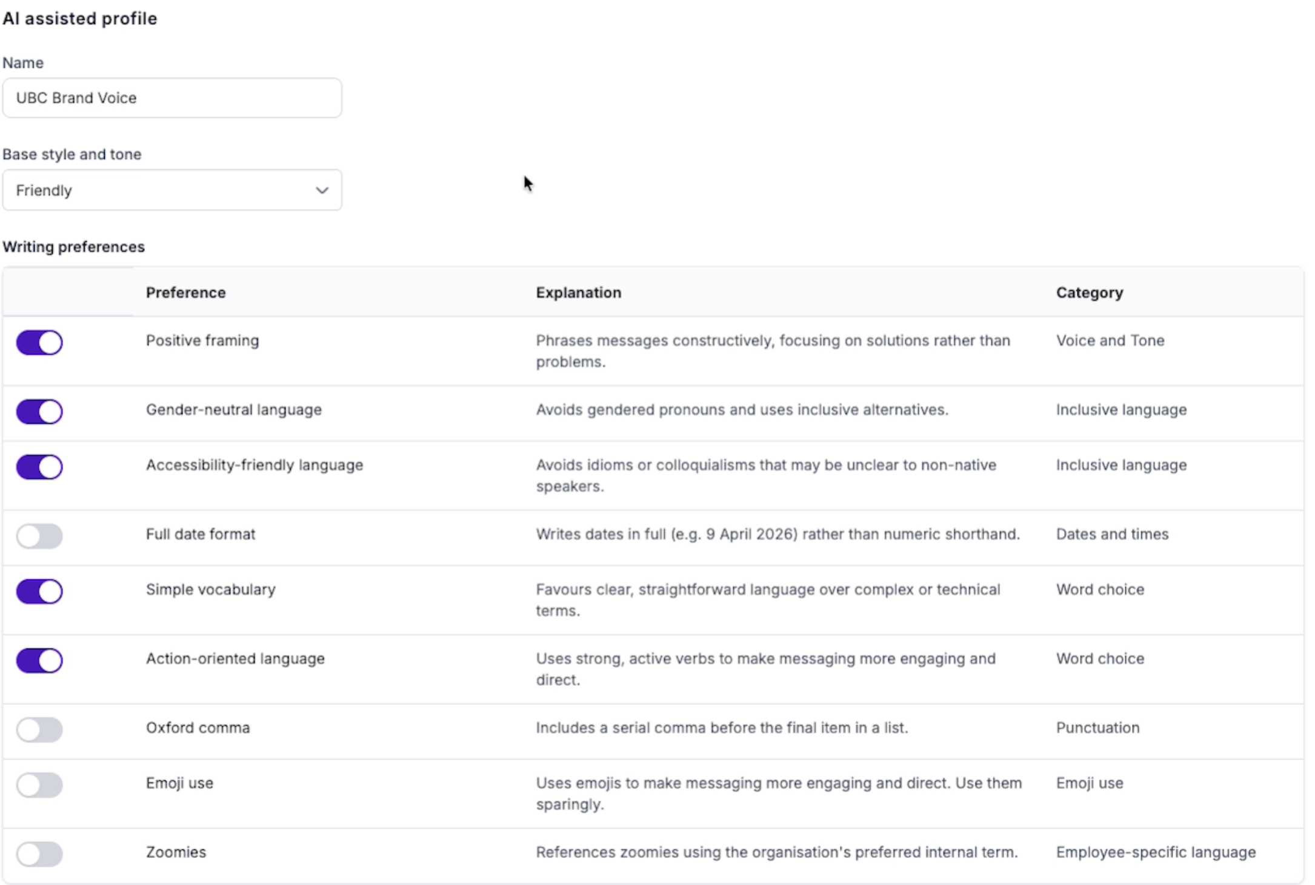Image resolution: width=1315 pixels, height=885 pixels.
Task: Click the Emoji use preference name
Action: click(179, 783)
